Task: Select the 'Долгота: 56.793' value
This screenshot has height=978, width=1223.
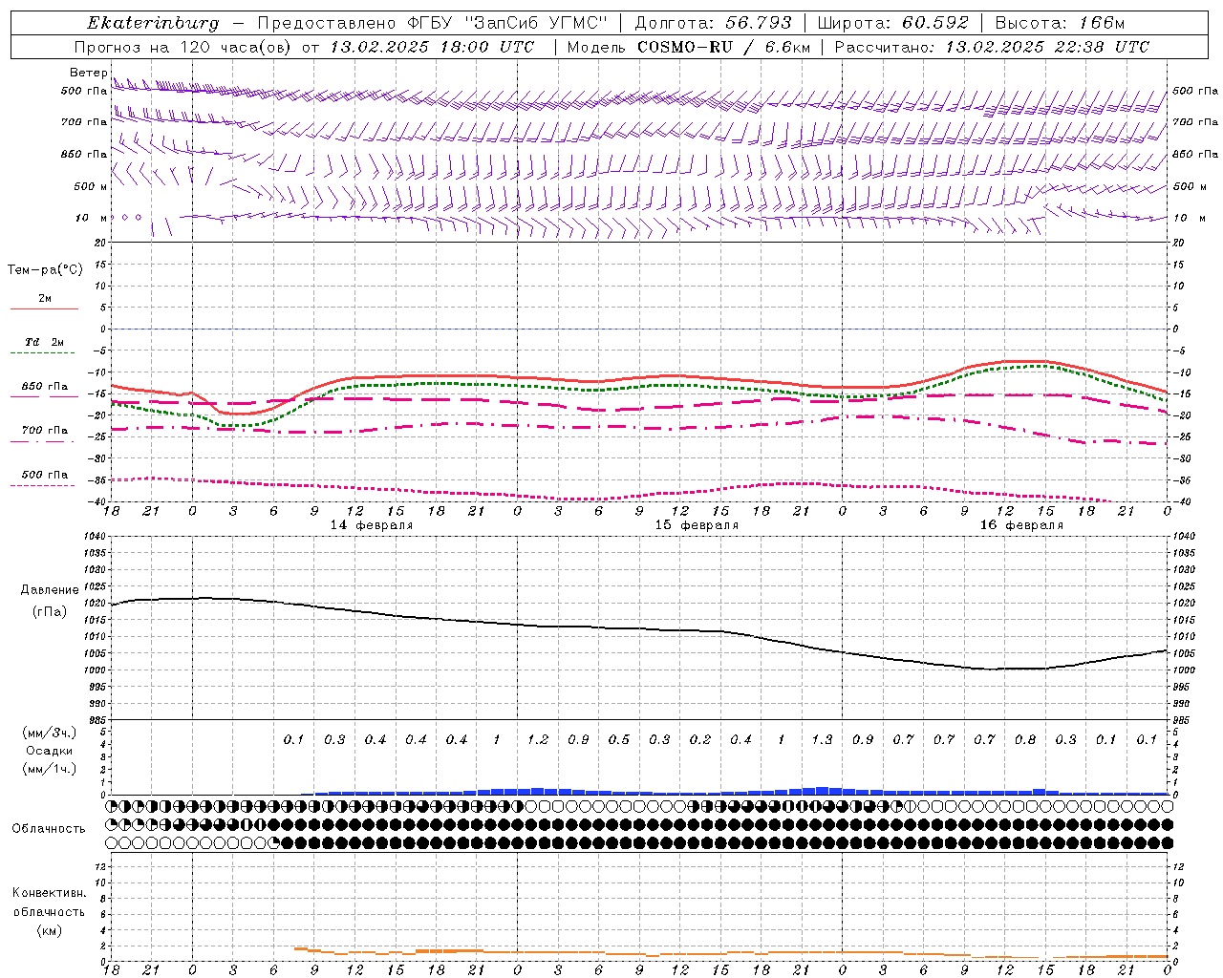Action: tap(713, 23)
